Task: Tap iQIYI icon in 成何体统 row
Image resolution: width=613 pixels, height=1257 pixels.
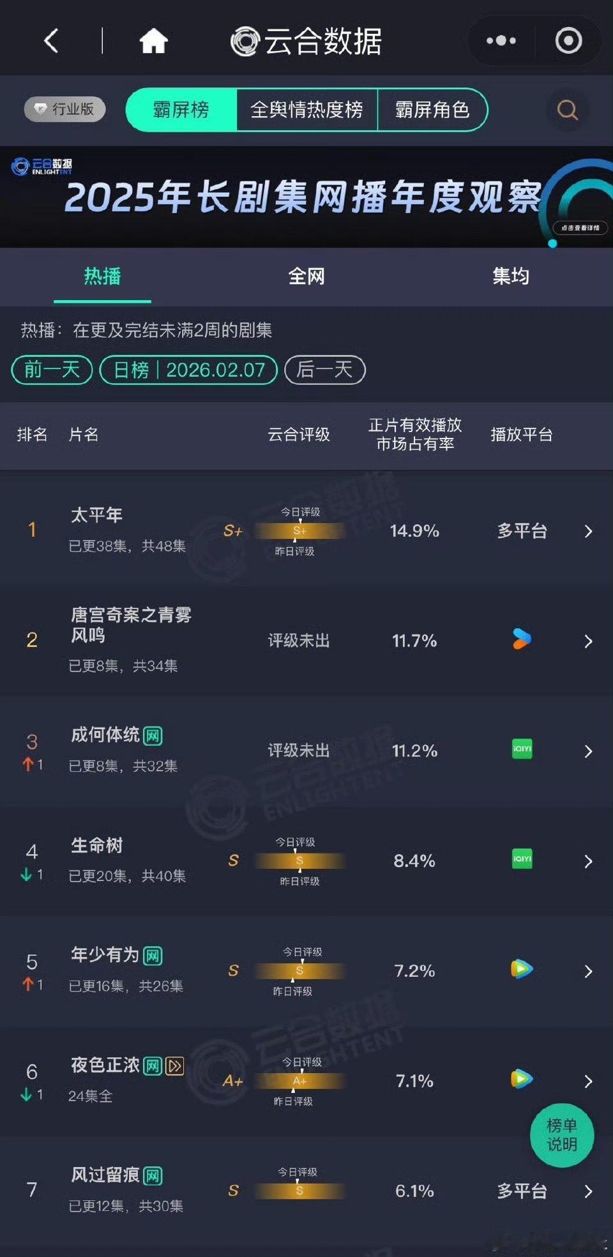Action: [x=522, y=749]
